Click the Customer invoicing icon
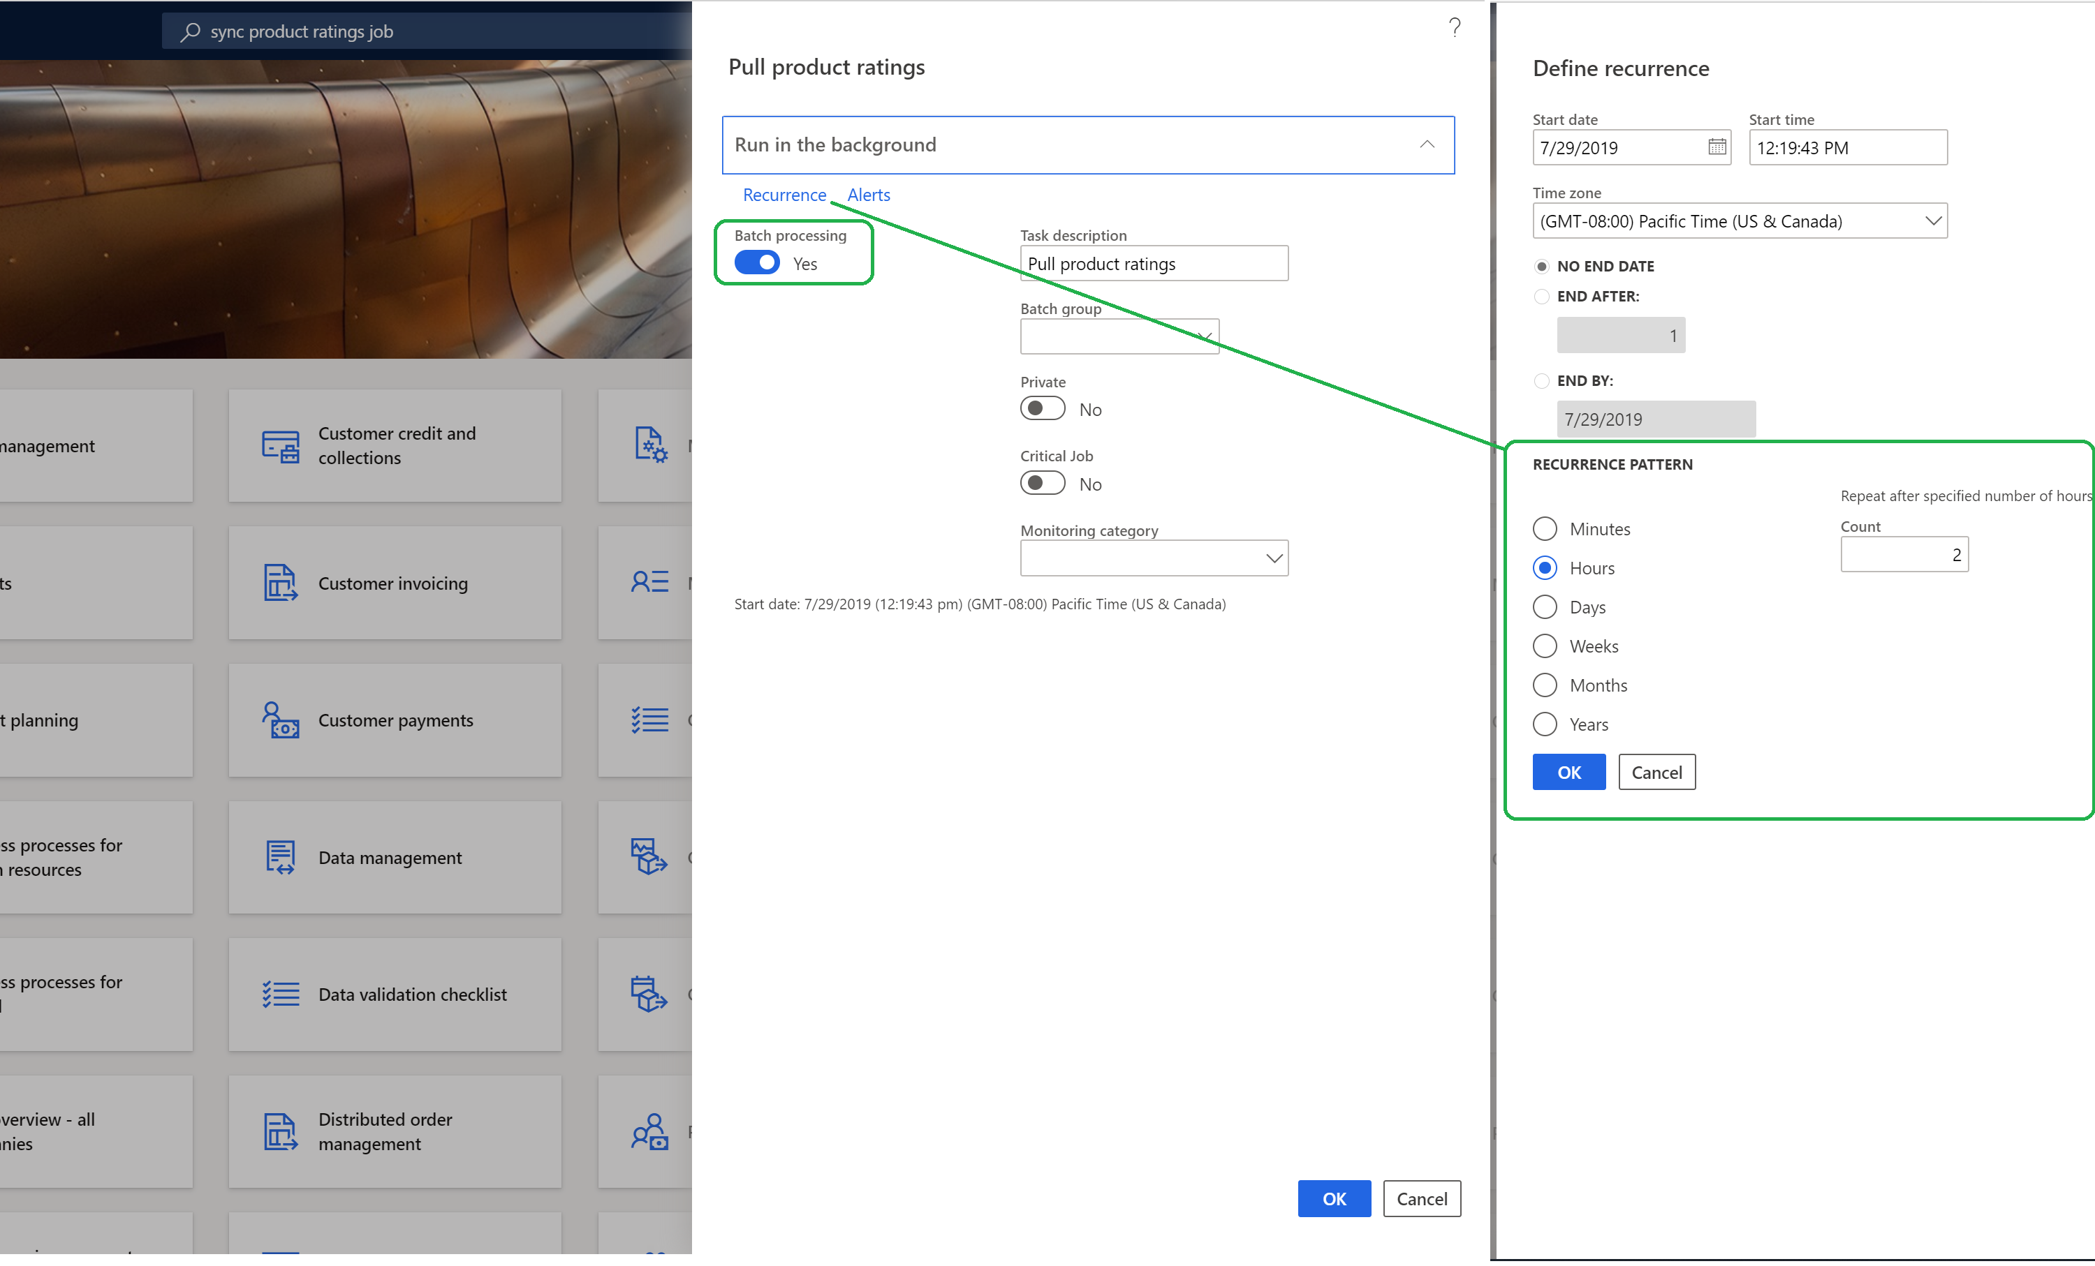Image resolution: width=2095 pixels, height=1266 pixels. coord(280,581)
